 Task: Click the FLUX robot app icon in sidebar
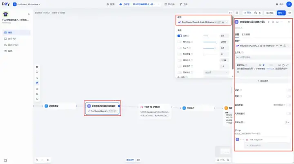[x=6, y=14]
